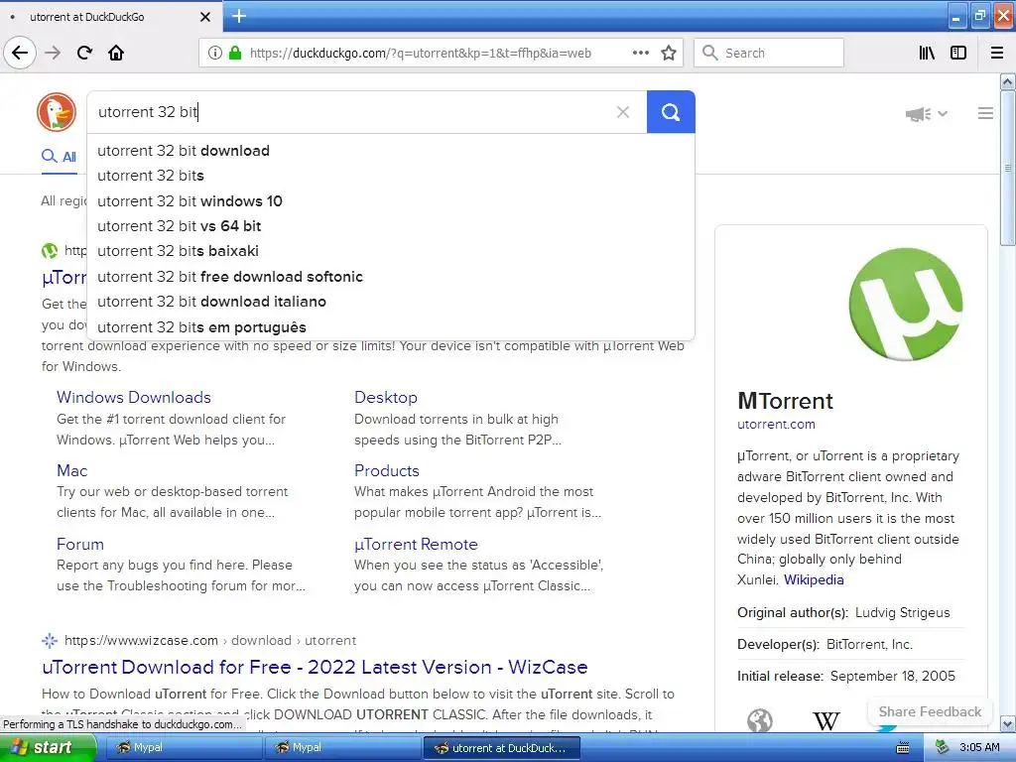Click the page scrollbar up arrow
Viewport: 1016px width, 762px height.
(x=1007, y=82)
